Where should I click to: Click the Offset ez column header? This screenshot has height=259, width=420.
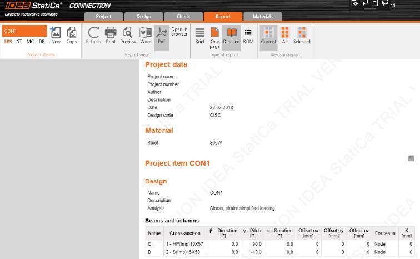tap(359, 233)
